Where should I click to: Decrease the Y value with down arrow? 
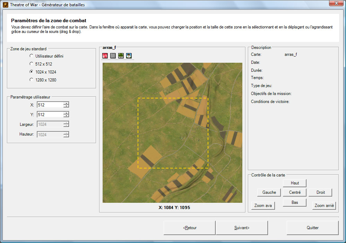[x=66, y=116]
